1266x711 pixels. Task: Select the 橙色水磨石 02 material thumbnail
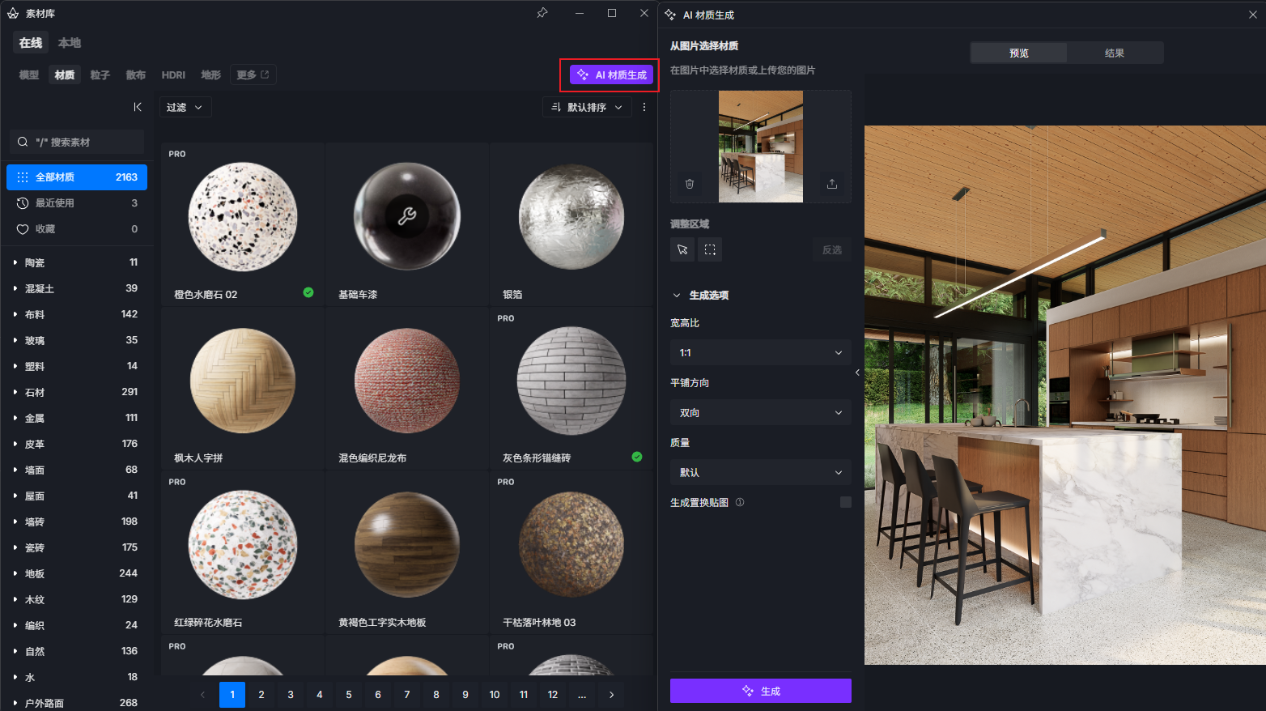pos(243,217)
